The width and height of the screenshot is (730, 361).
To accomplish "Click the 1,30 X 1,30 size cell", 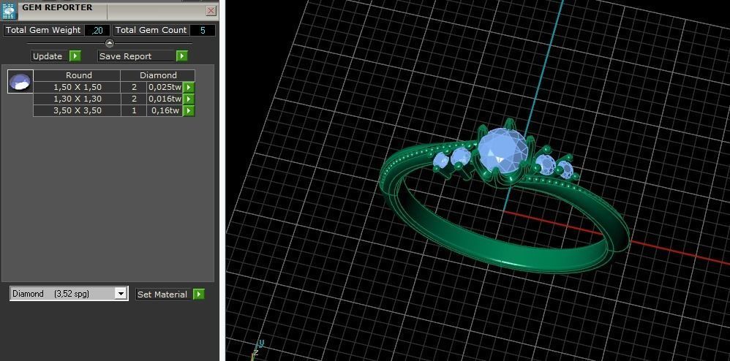I will click(78, 99).
